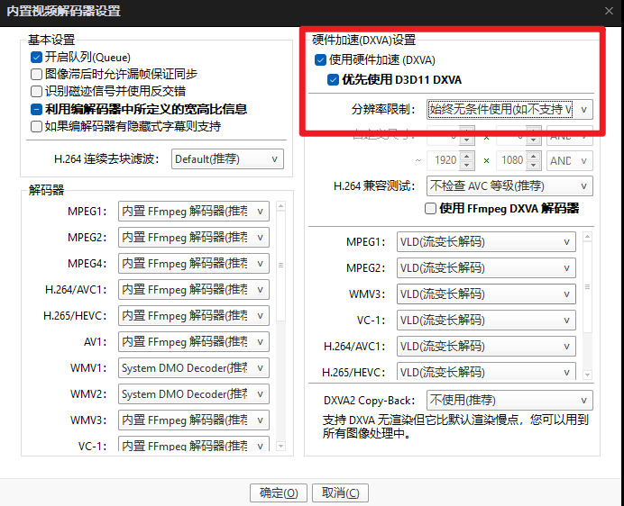This screenshot has height=506, width=624.
Task: Open WMV1 System DMO Decoder dropdown
Action: 193,368
